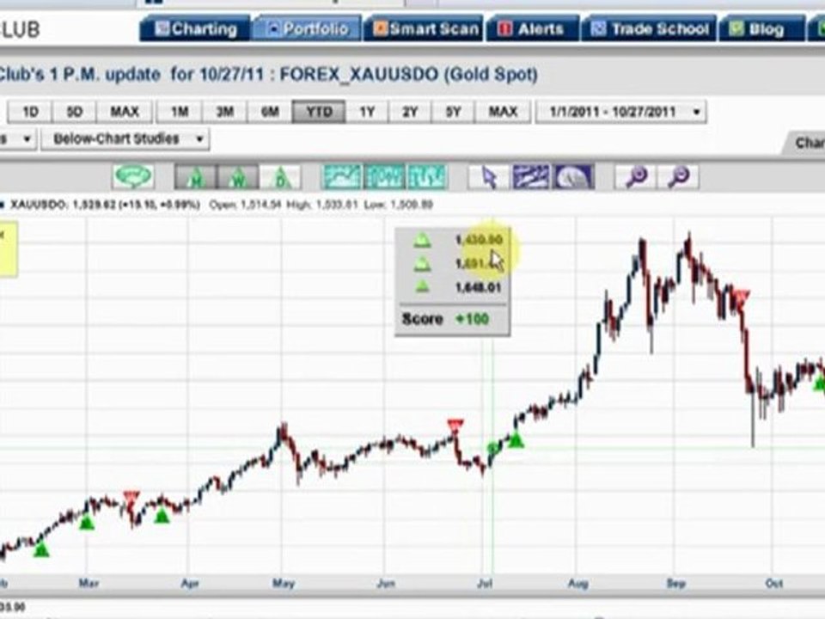Open the Smart Scan tab
Screen dimensions: 825x619
[x=424, y=29]
